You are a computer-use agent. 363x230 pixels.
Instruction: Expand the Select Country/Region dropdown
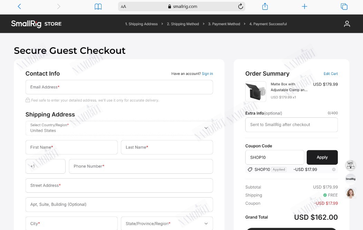pyautogui.click(x=119, y=128)
